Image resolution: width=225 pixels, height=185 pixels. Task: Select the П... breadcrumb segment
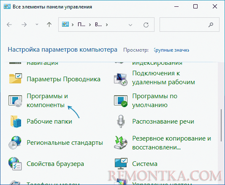pos(81,25)
